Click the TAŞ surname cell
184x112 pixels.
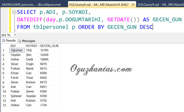pyautogui.click(x=32, y=50)
